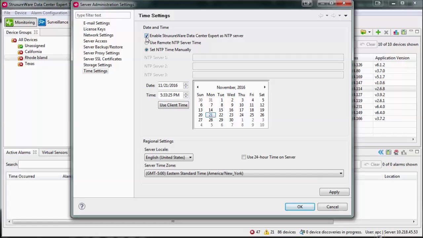Viewport: 423px width, 238px height.
Task: Click the blue double chevron alarms icon
Action: (x=381, y=152)
